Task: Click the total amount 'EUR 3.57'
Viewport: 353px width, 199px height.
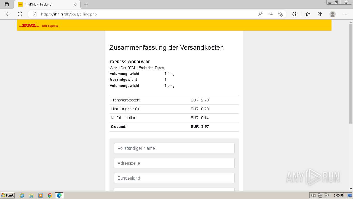Action: (x=200, y=127)
